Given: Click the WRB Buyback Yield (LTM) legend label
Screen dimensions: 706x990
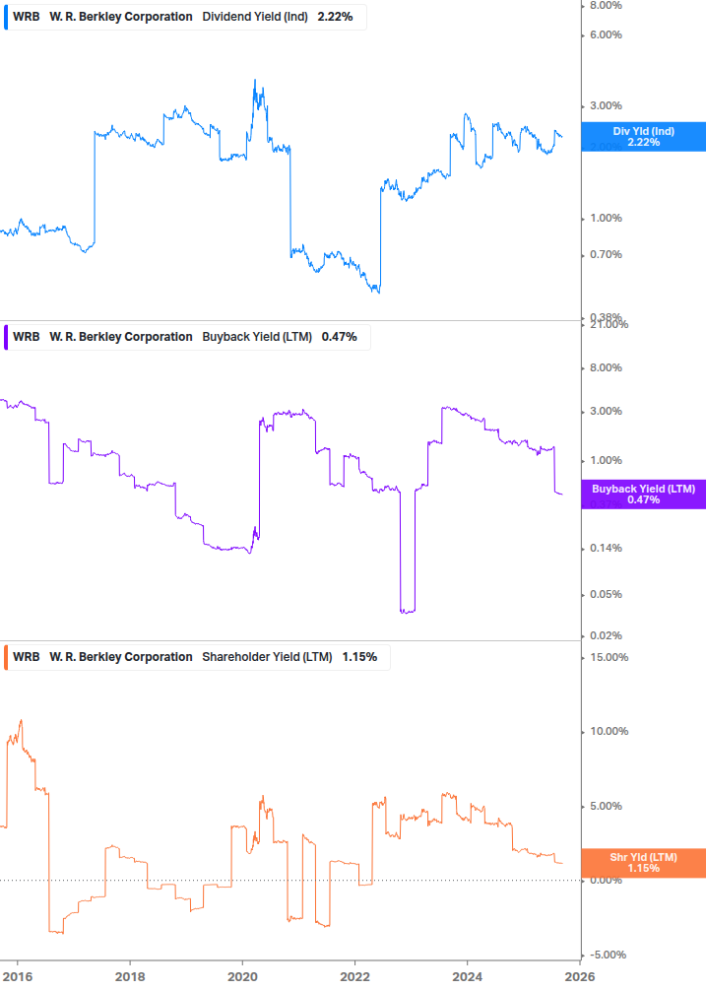Looking at the screenshot, I should (x=187, y=337).
